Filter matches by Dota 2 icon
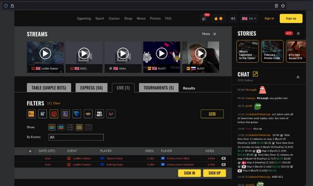313x186 pixels. click(x=54, y=114)
